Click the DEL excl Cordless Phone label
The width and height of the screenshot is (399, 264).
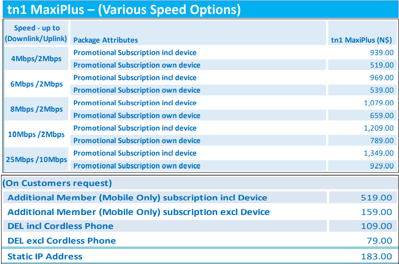tap(61, 241)
